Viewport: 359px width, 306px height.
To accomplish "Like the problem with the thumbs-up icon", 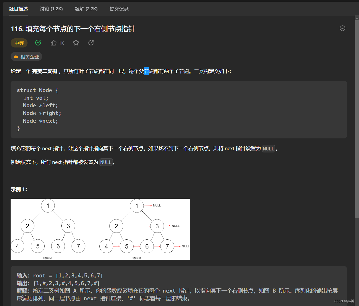I will pos(54,42).
